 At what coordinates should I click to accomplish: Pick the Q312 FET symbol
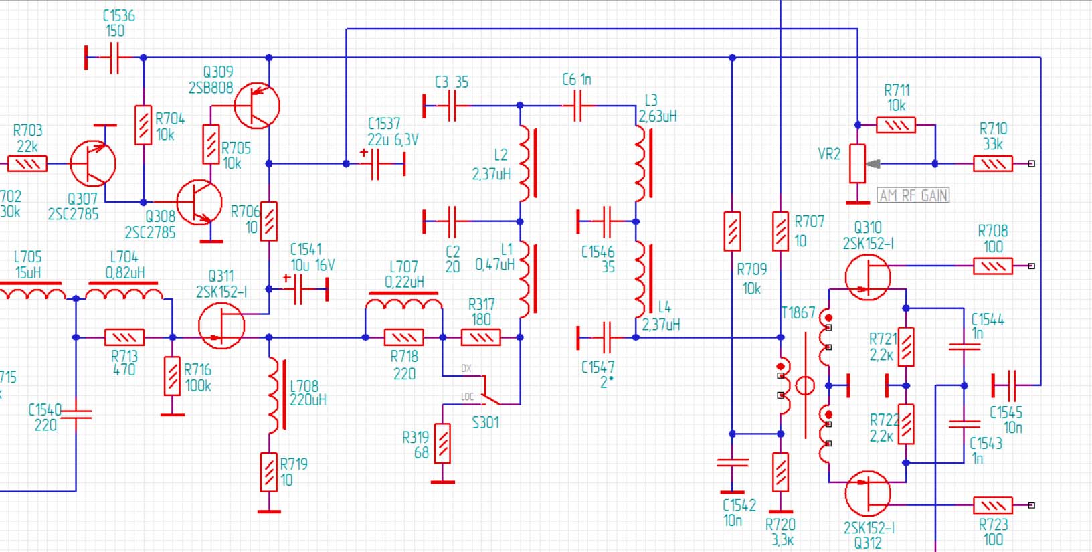pos(868,493)
